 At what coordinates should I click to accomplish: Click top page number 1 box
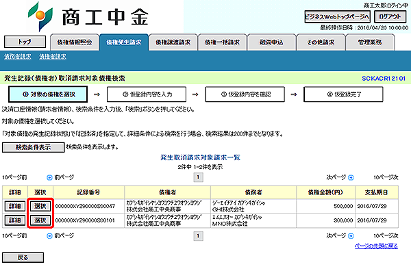[x=198, y=177]
